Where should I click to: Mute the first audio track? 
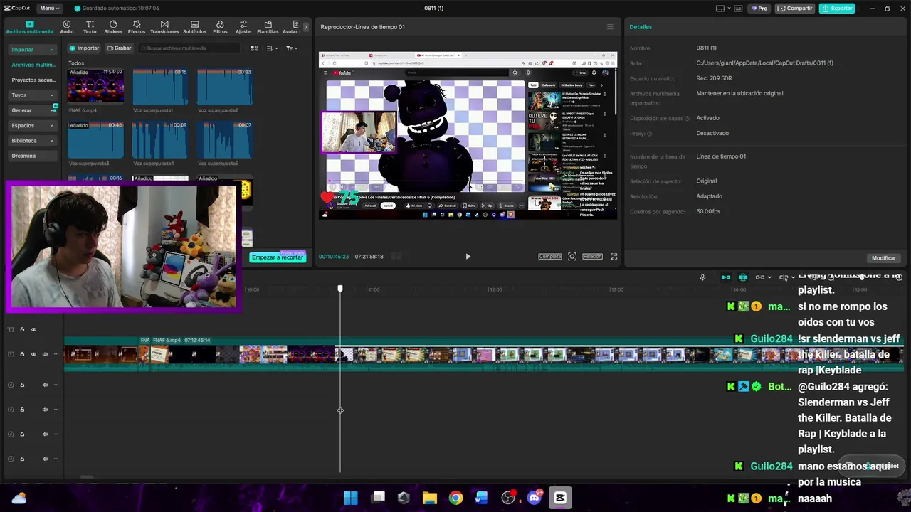tap(45, 385)
